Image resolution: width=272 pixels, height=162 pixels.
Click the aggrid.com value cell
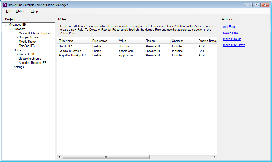[126, 55]
